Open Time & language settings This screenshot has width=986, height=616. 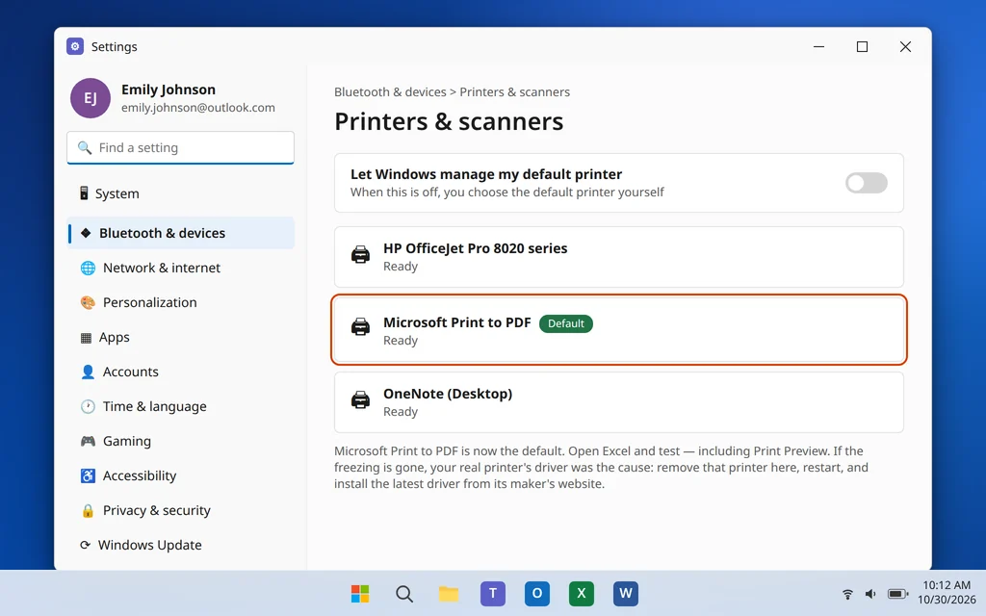click(x=180, y=407)
